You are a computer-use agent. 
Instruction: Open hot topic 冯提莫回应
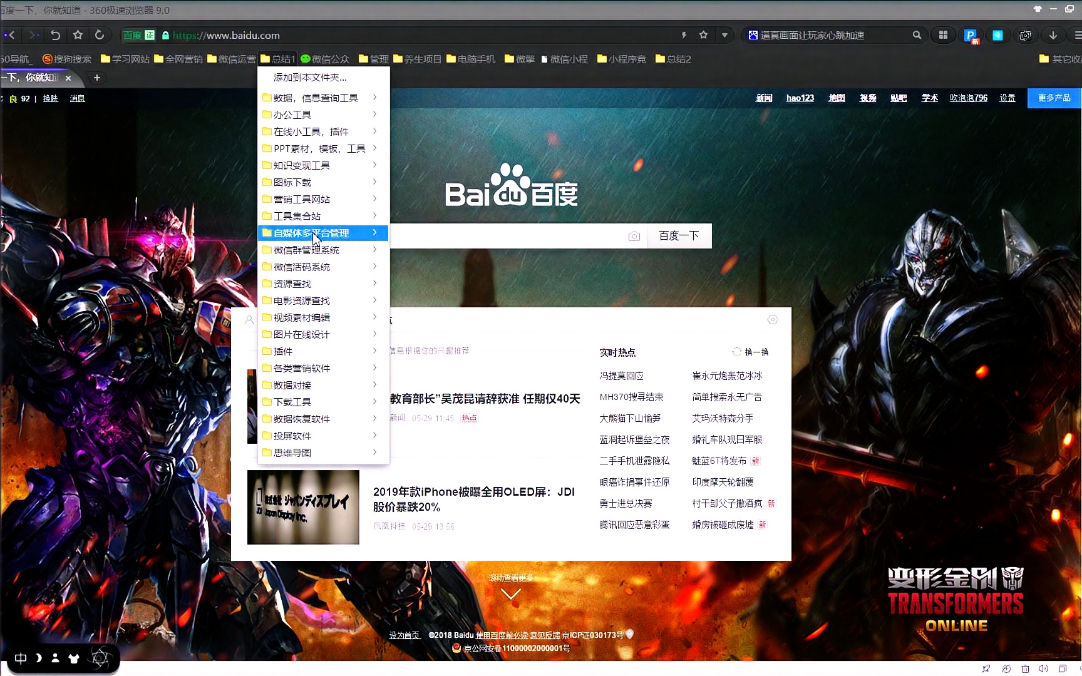point(621,376)
